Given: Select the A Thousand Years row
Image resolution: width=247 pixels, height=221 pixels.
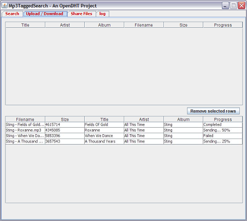Looking at the screenshot, I should point(124,141).
